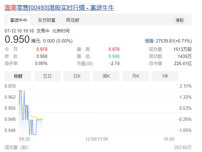202x152 pixels.
Task: Click the current price 0.950
Action: click(17, 40)
